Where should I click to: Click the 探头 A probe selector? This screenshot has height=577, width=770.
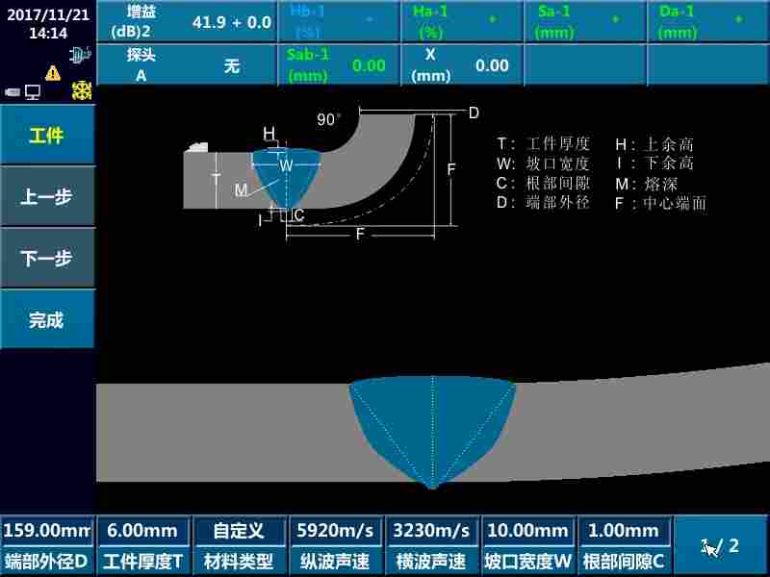[x=192, y=64]
